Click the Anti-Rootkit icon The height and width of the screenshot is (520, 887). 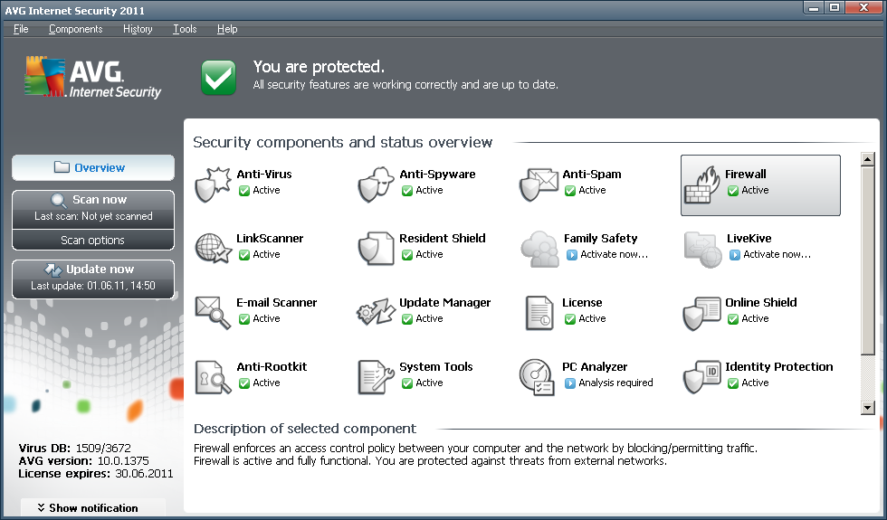point(214,376)
